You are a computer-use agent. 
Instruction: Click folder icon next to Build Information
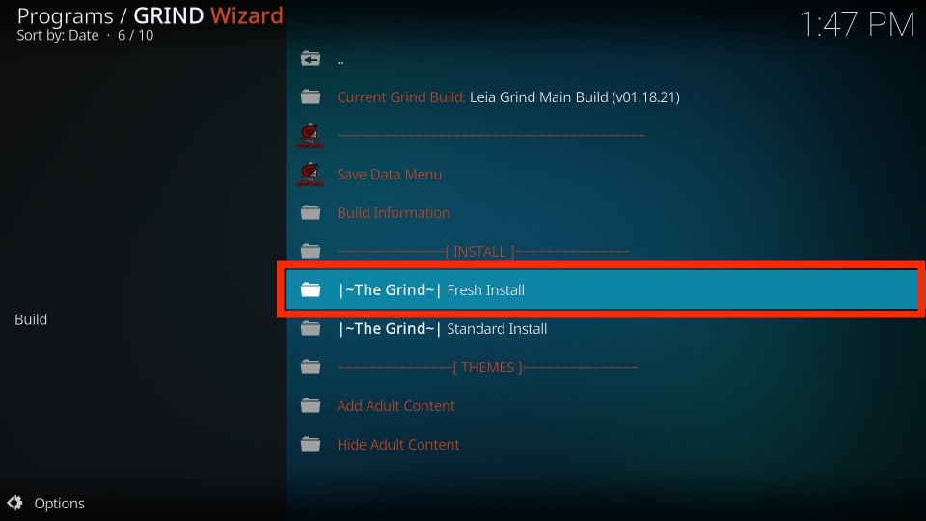coord(311,212)
